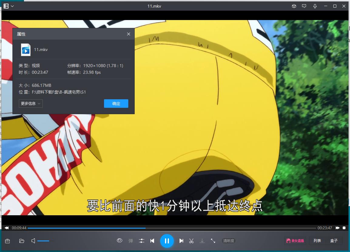
Task: Show the 列表 playlist panel
Action: pyautogui.click(x=317, y=241)
